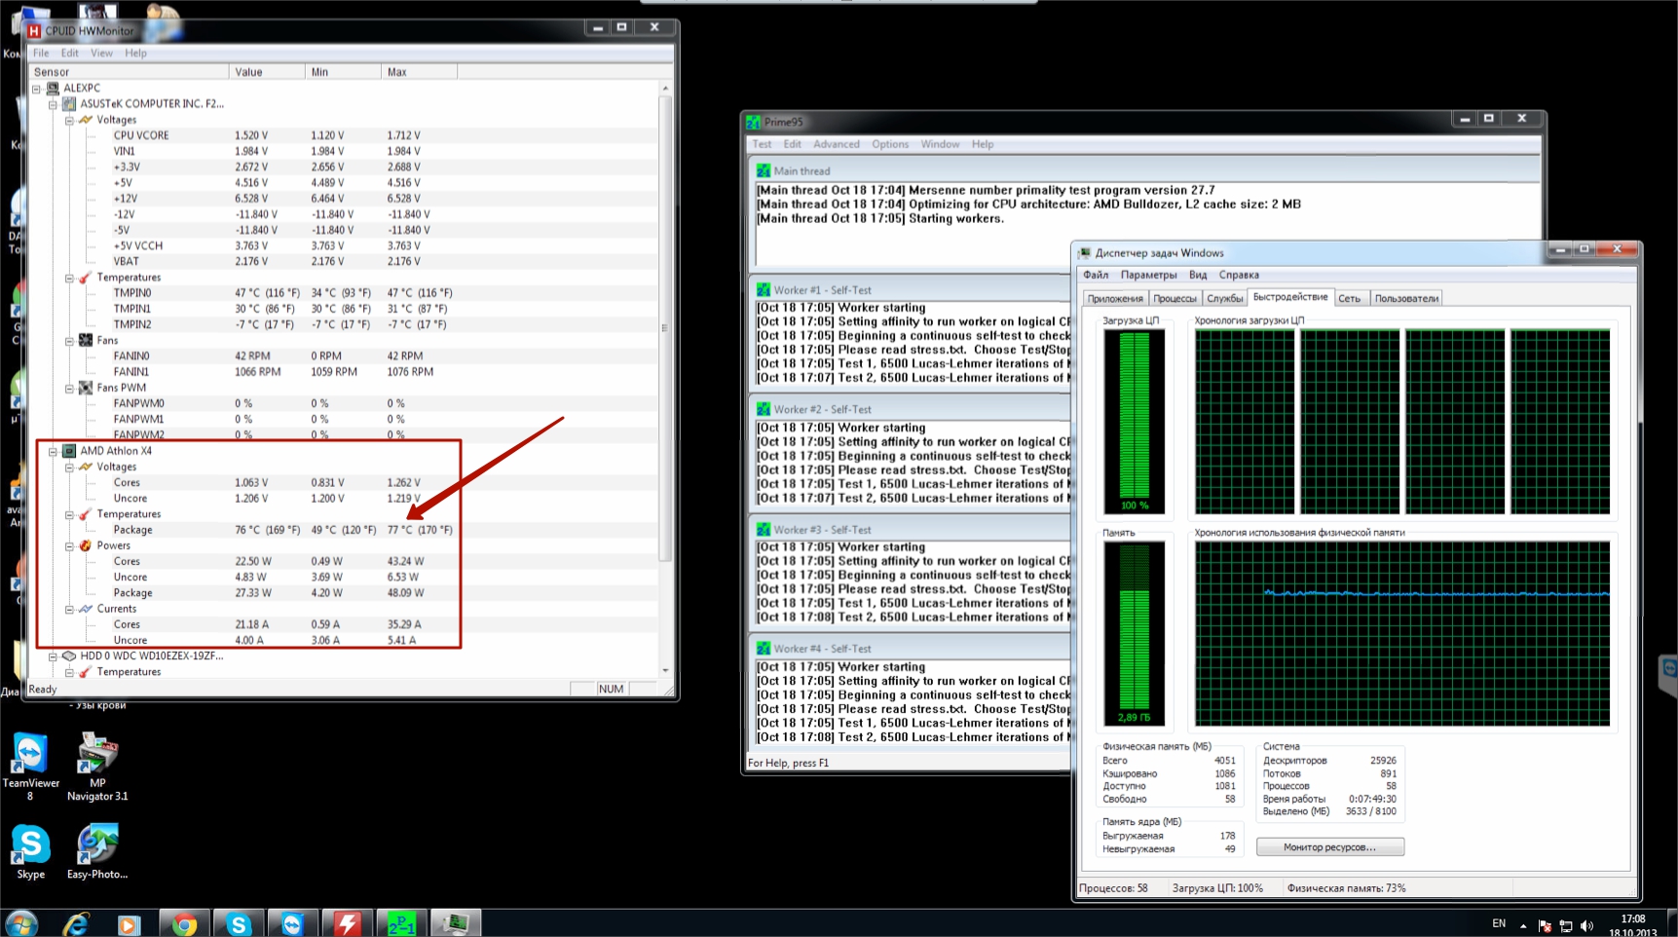1678x937 pixels.
Task: Collapse the ALEXPC root node
Action: (36, 89)
